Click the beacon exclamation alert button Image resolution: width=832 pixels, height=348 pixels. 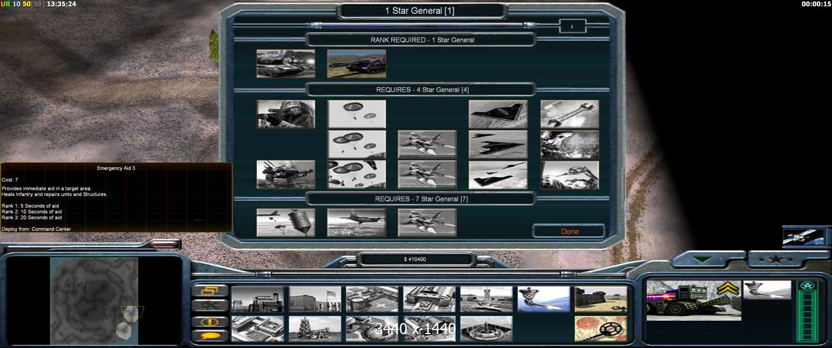point(209,321)
